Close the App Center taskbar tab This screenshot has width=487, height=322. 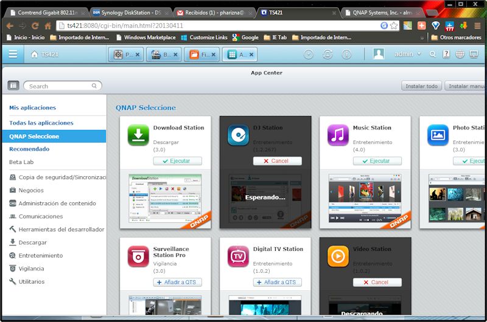(x=251, y=55)
